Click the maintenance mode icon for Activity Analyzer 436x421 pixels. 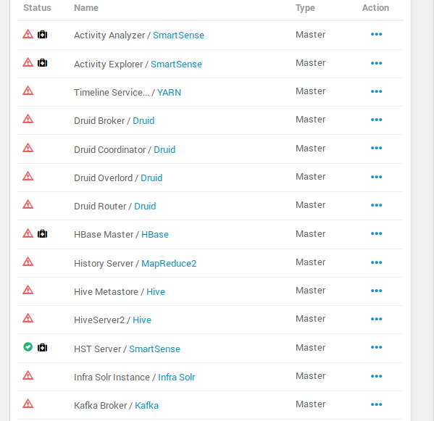pos(42,34)
